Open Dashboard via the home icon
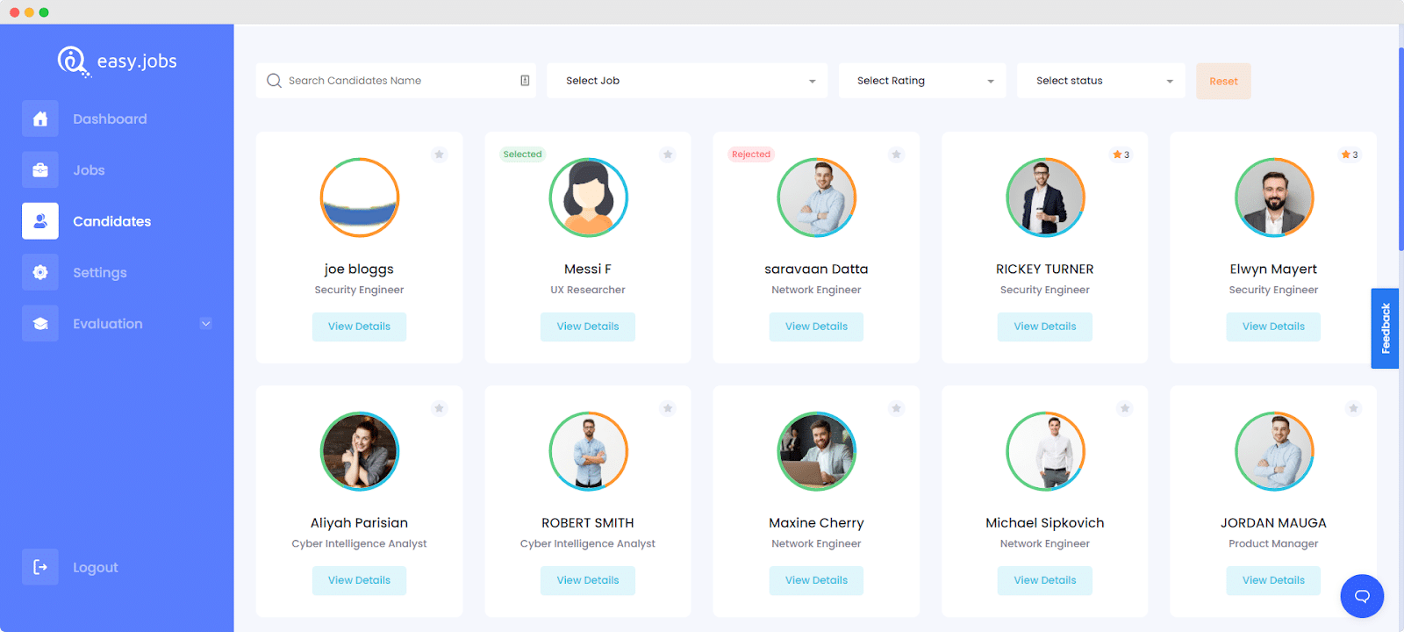Screen dimensions: 1404x632 click(x=40, y=118)
